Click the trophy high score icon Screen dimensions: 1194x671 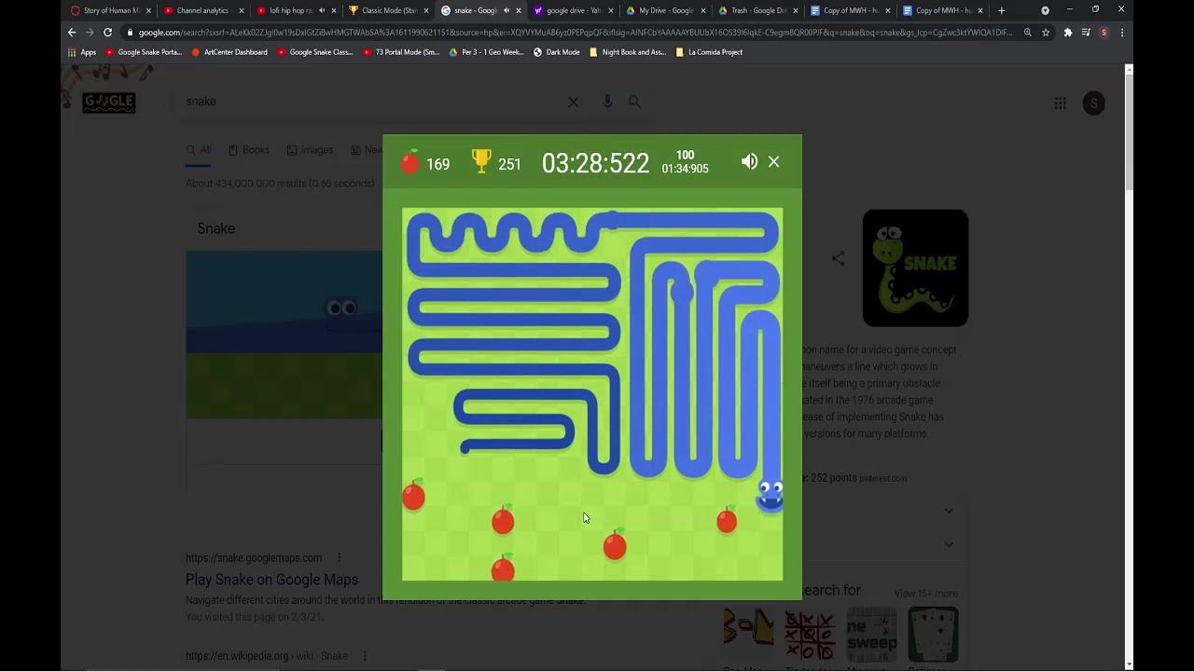pyautogui.click(x=481, y=161)
